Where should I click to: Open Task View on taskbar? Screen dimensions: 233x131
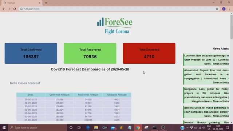coord(79,128)
